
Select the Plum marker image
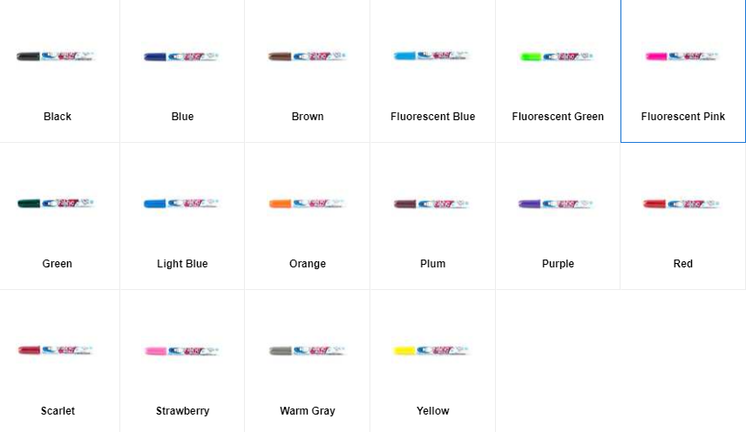pos(432,204)
